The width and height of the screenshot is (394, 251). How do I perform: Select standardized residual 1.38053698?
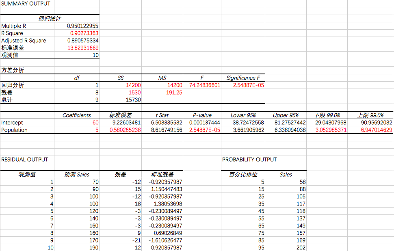tap(168, 204)
